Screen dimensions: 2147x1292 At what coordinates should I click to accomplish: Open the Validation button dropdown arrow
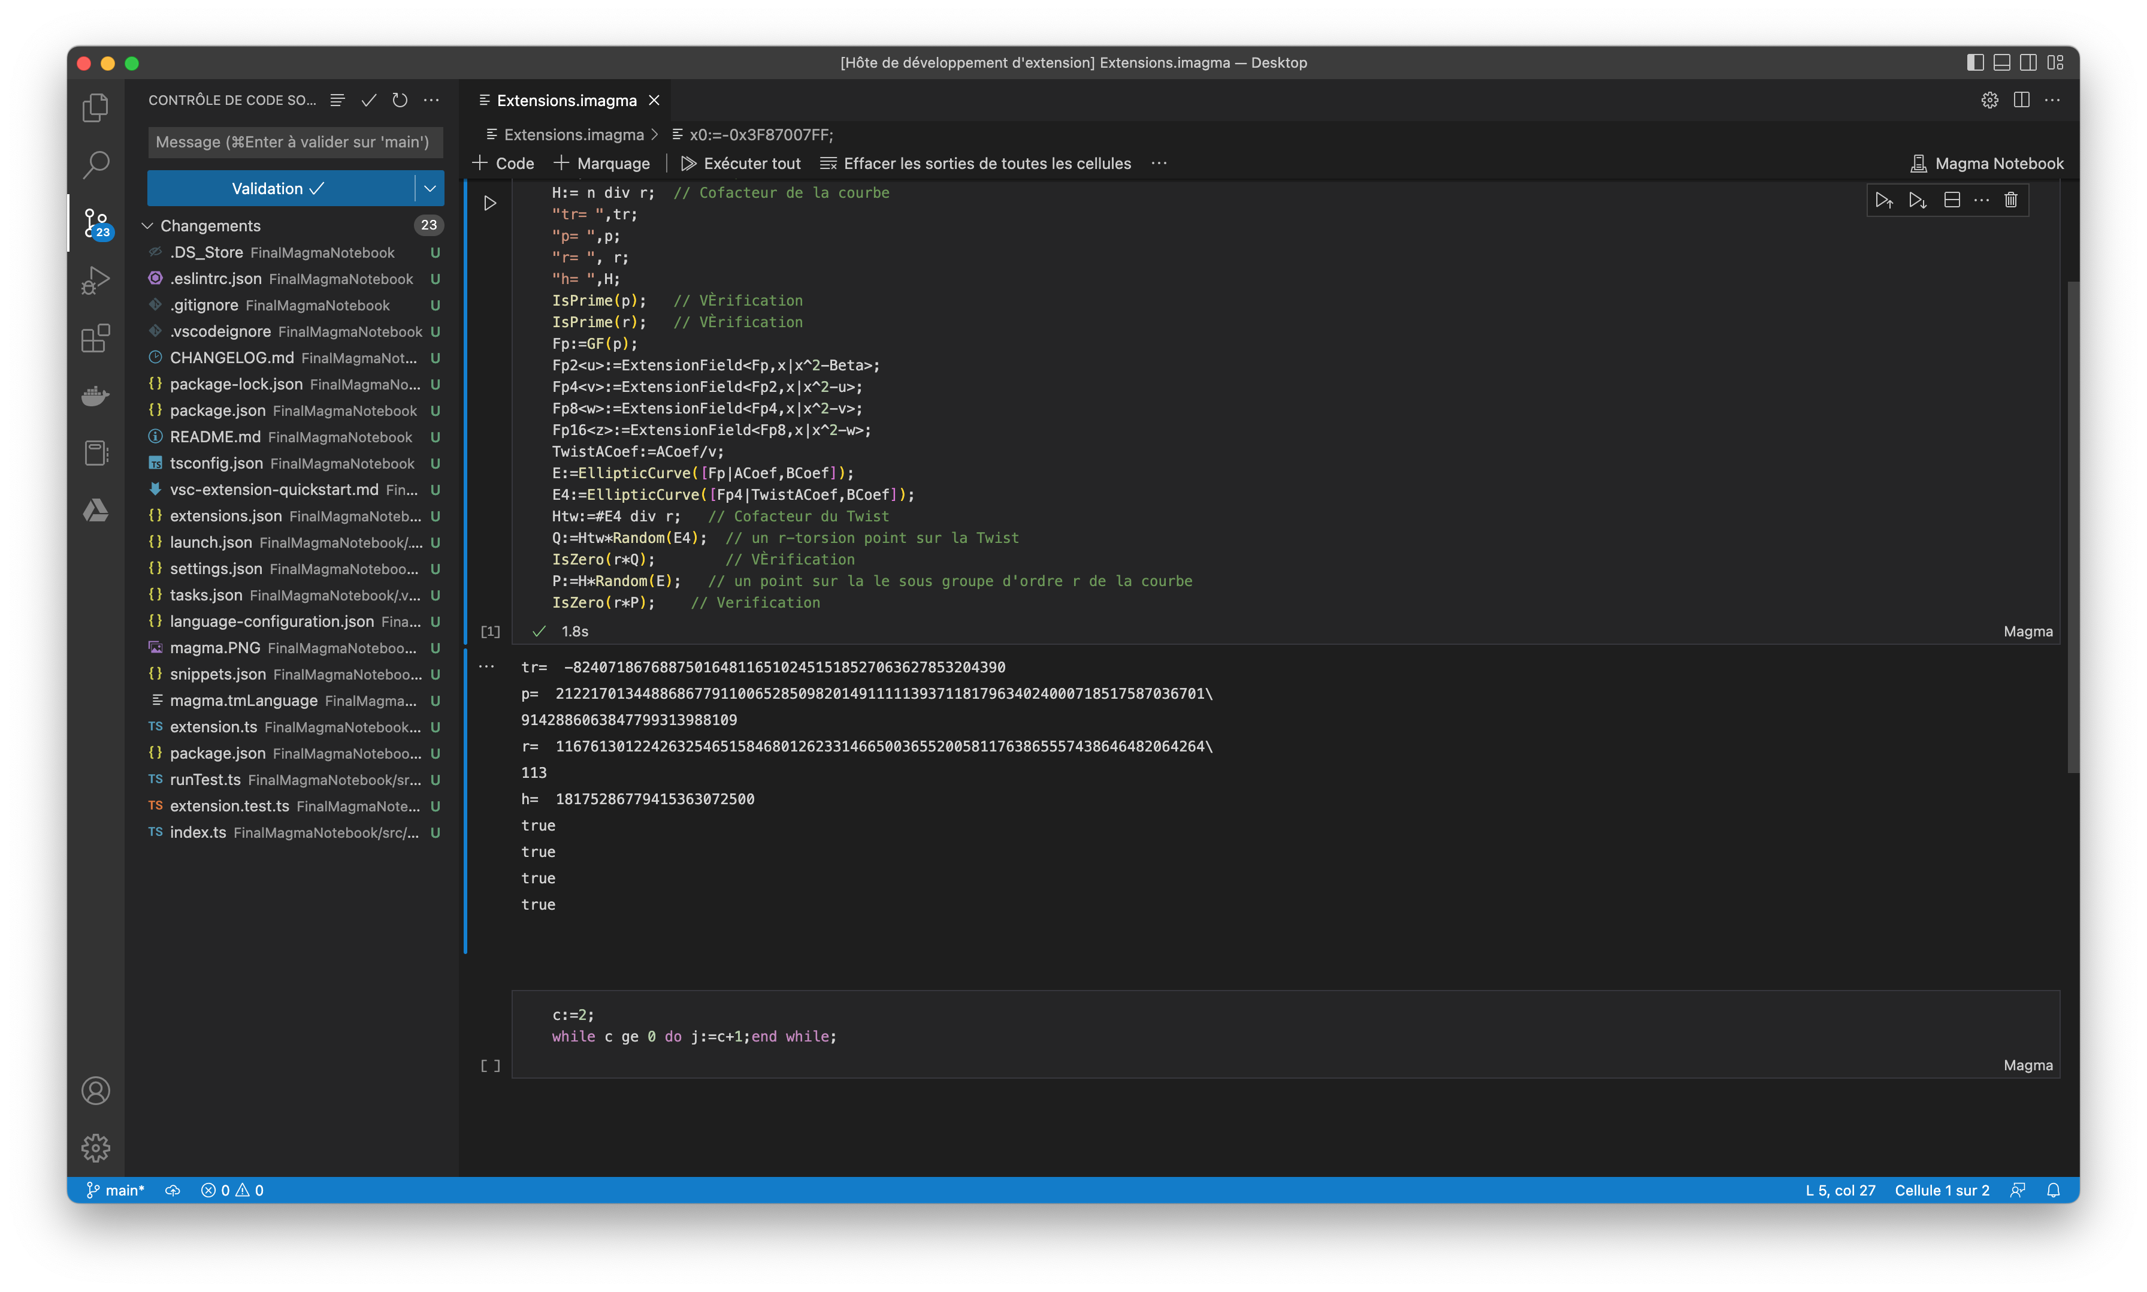[x=430, y=188]
